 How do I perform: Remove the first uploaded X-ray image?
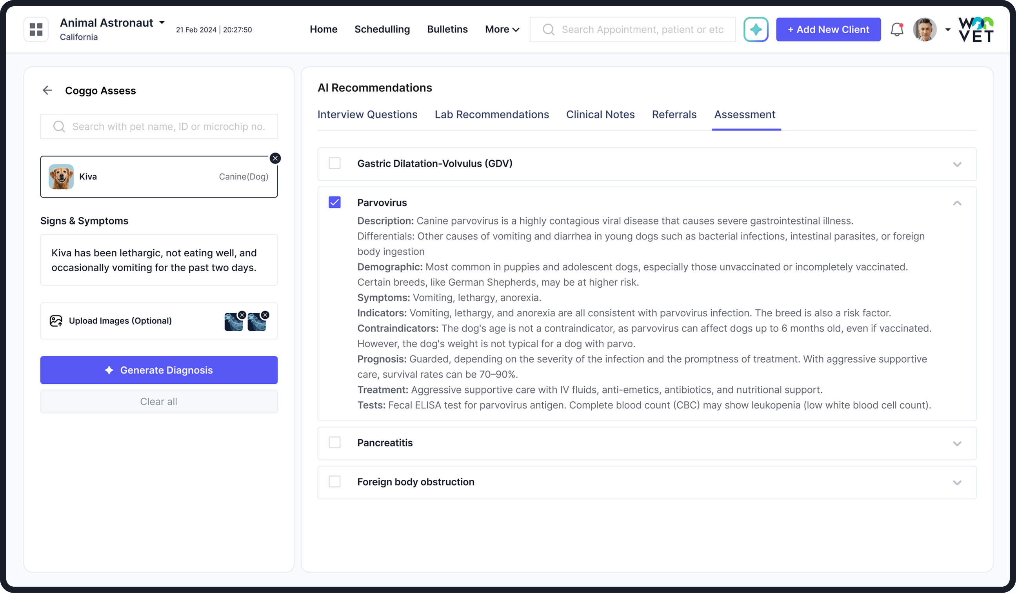pos(242,315)
